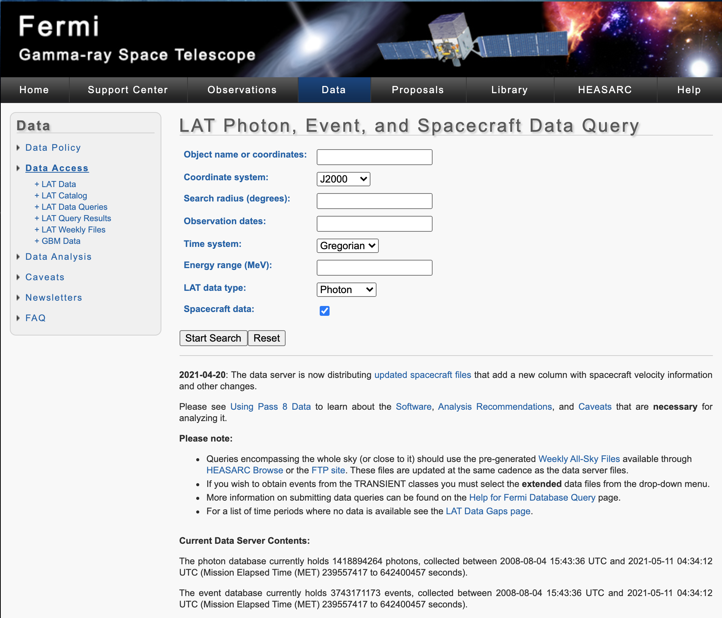Select the Data navigation tab

pyautogui.click(x=334, y=90)
